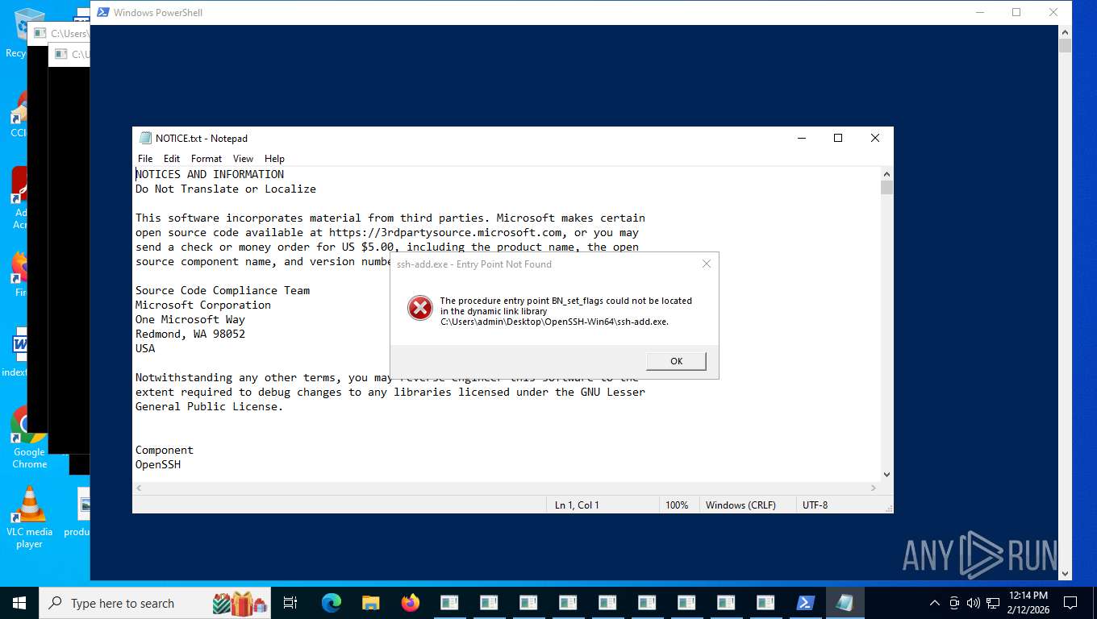This screenshot has width=1097, height=619.
Task: Click the Show Desktop sliver on the taskbar
Action: 1095,603
